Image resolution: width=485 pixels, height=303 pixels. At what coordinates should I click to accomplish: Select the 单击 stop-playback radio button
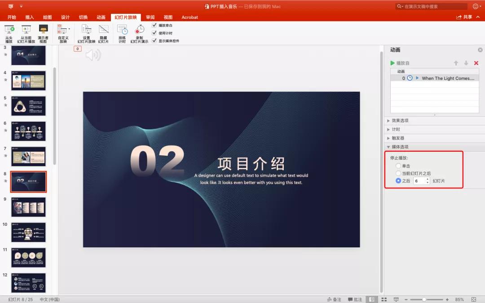click(398, 166)
